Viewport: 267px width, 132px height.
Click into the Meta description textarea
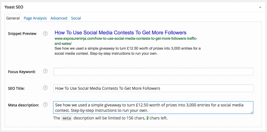[153, 107]
